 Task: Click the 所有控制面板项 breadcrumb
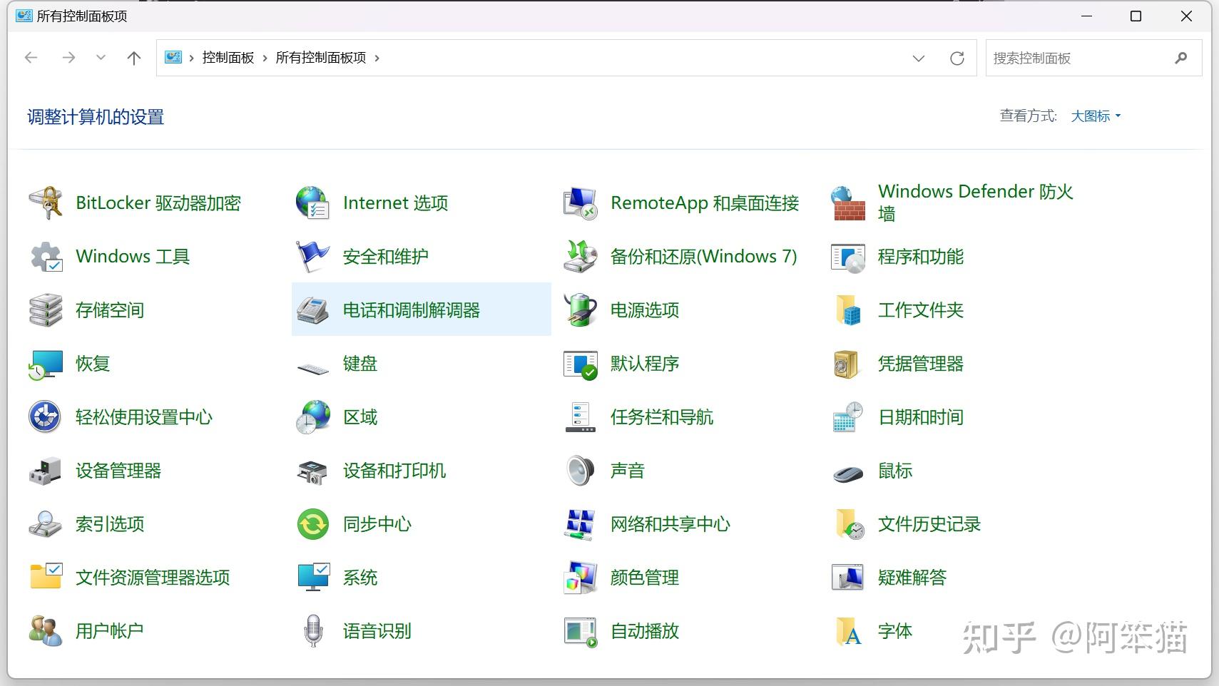click(321, 58)
